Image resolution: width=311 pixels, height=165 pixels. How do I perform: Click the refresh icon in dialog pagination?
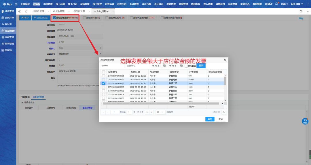pos(223,112)
